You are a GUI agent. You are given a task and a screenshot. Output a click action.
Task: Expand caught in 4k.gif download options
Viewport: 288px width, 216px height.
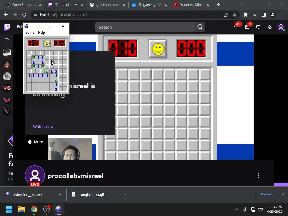[125, 195]
